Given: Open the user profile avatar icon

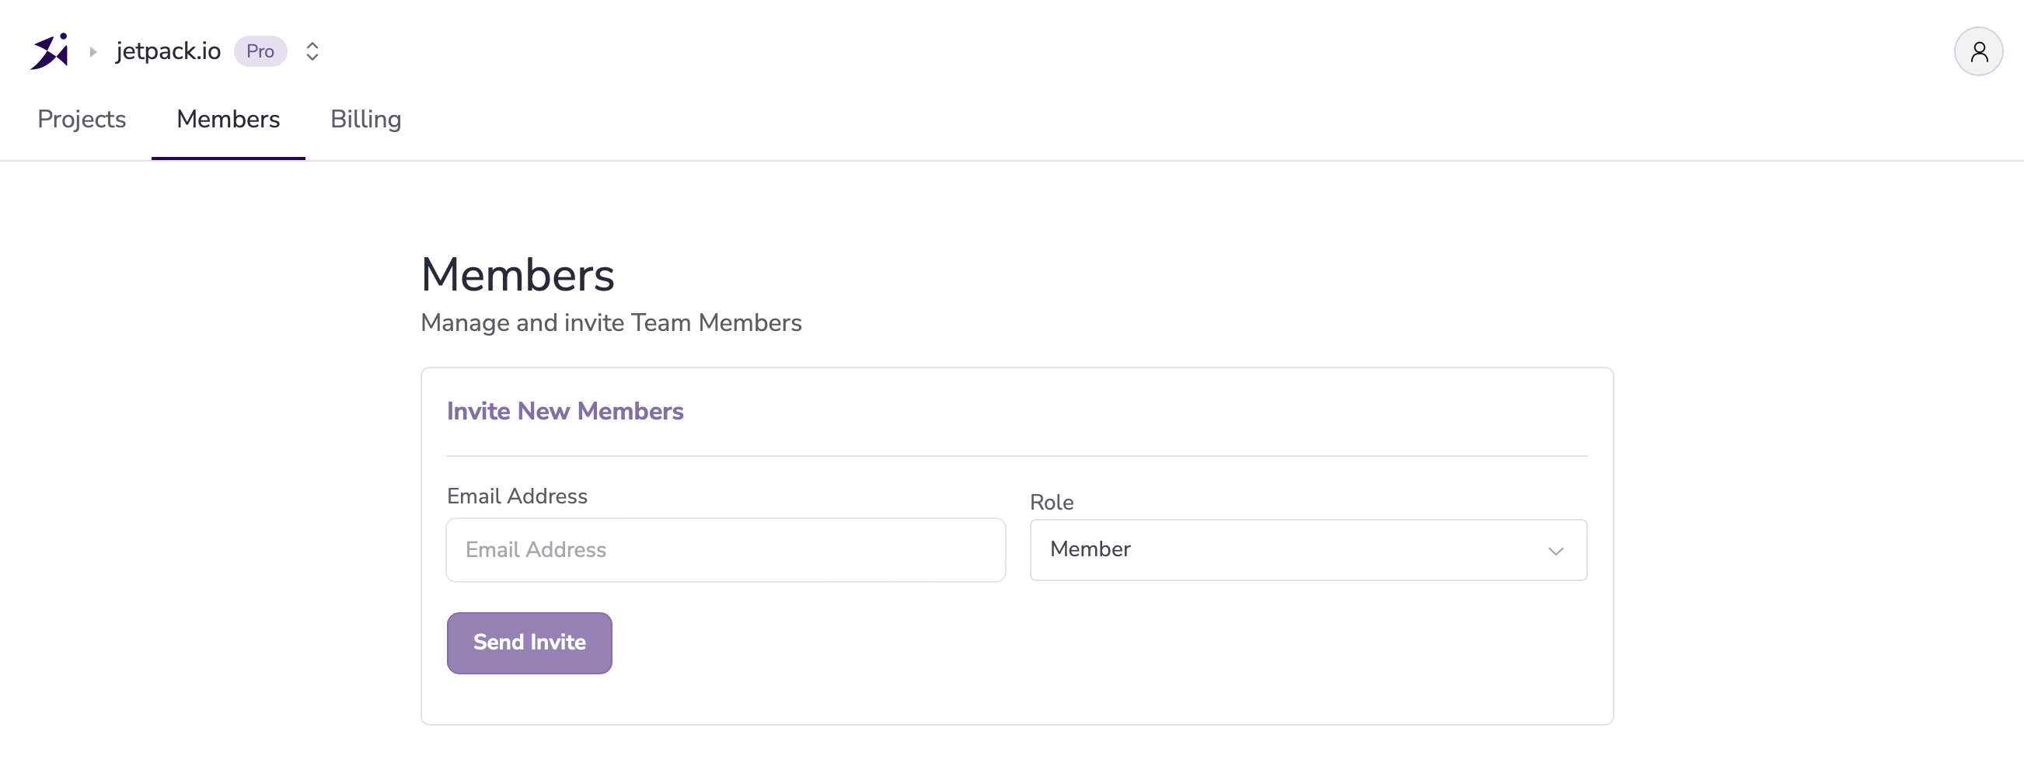Looking at the screenshot, I should 1977,50.
